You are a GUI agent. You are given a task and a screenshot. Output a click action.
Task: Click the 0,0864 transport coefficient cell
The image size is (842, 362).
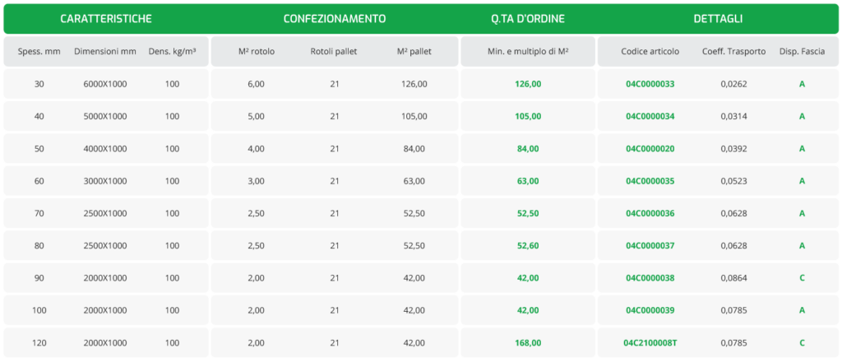733,278
